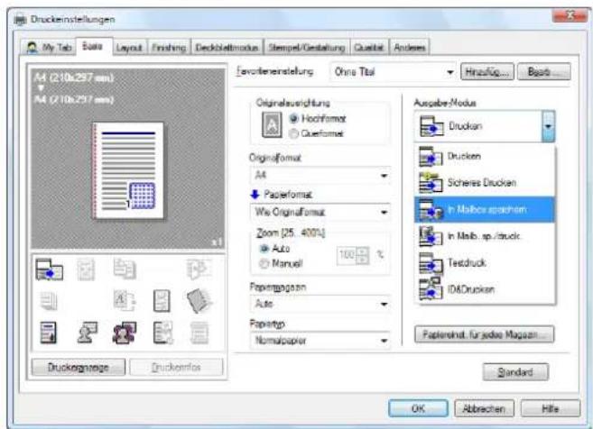Choose Testdruck in the list
The width and height of the screenshot is (593, 429).
coord(485,262)
